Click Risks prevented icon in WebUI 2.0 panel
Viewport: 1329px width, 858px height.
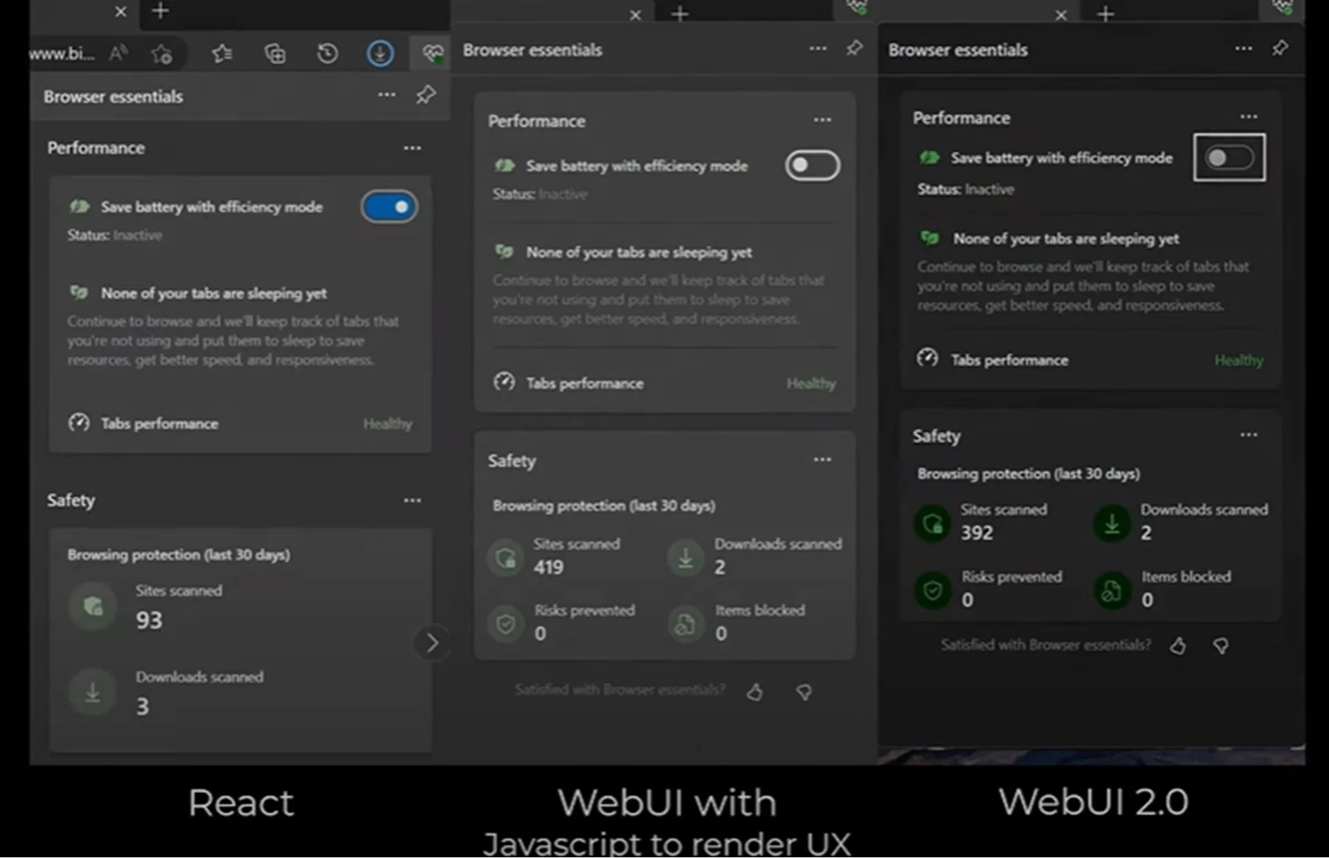tap(932, 590)
